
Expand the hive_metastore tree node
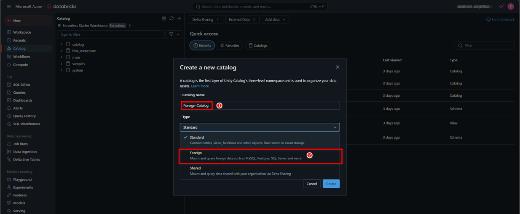[62, 51]
